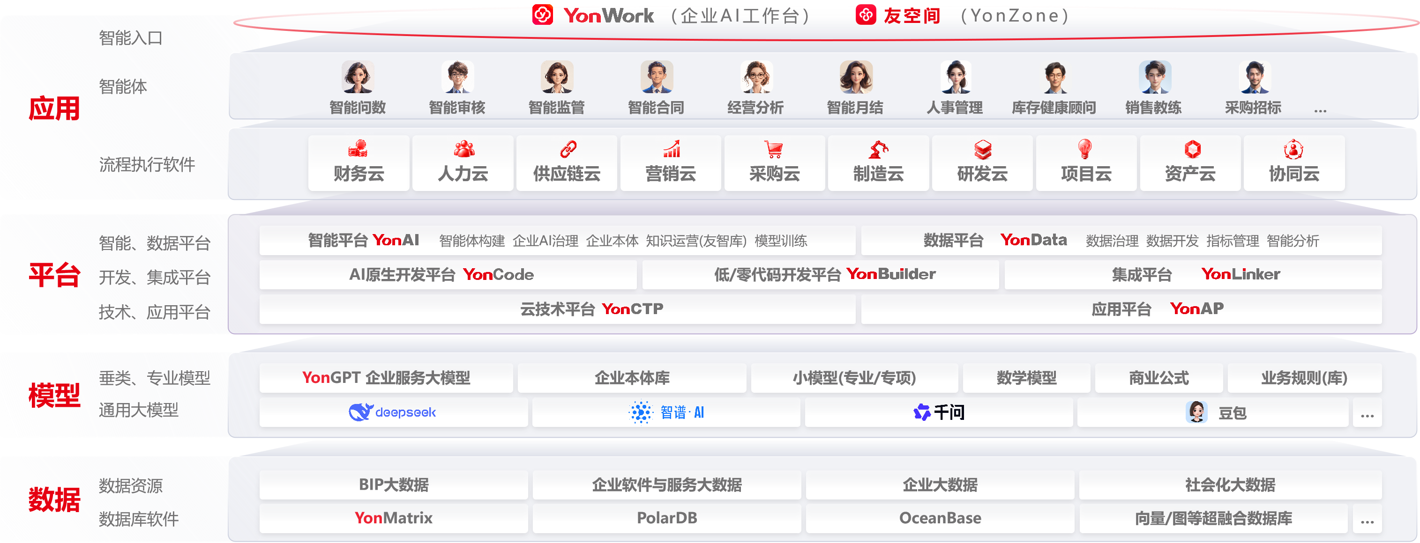The image size is (1420, 543).
Task: Open the 供应链云 chain link icon
Action: point(568,149)
